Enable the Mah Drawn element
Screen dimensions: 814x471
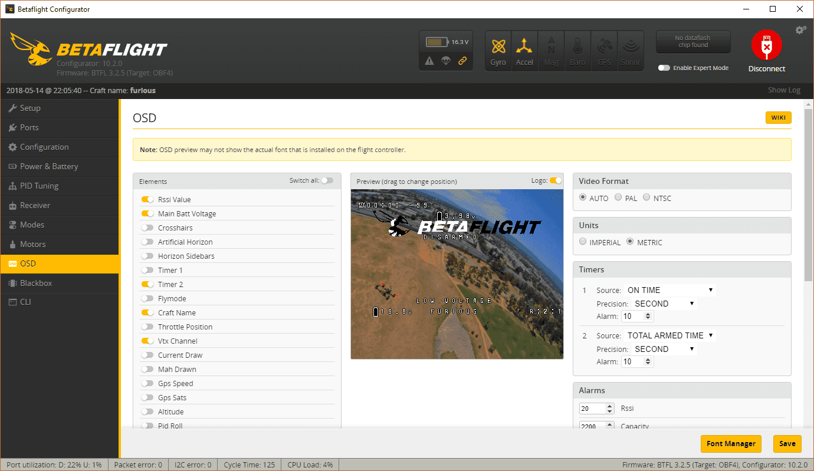pyautogui.click(x=147, y=369)
